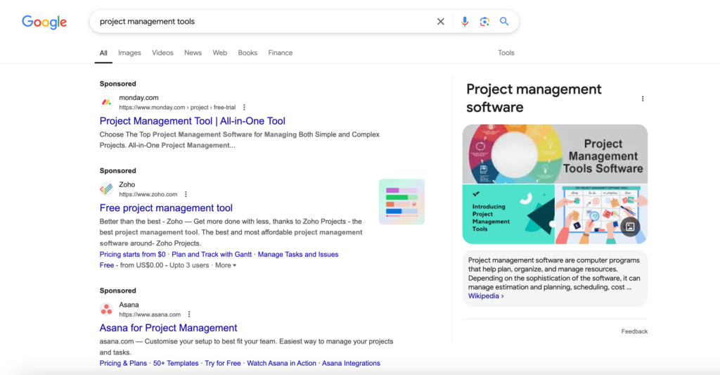Click the monday.com site name text

139,97
